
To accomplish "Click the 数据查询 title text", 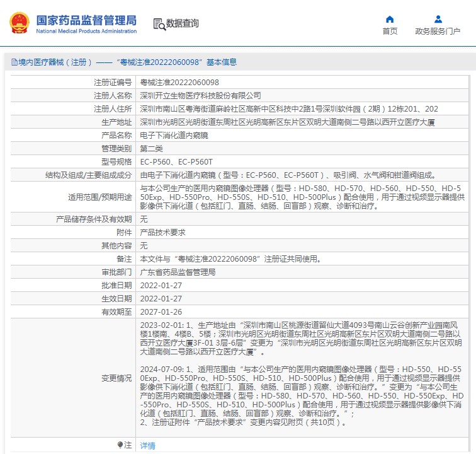I will [x=183, y=24].
